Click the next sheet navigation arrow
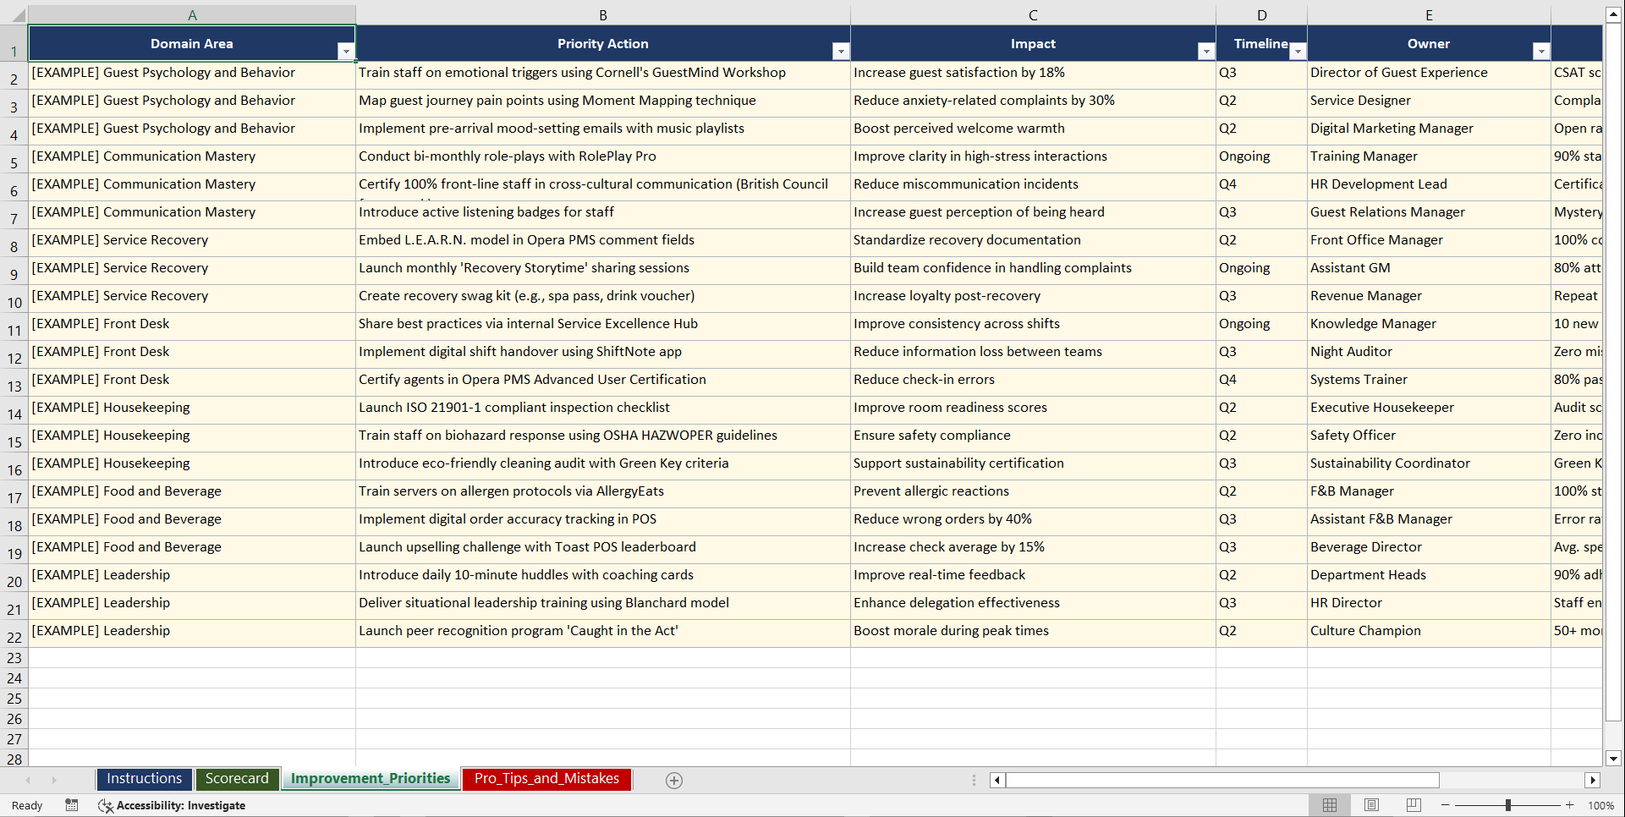Screen dimensions: 1625x817 point(54,780)
